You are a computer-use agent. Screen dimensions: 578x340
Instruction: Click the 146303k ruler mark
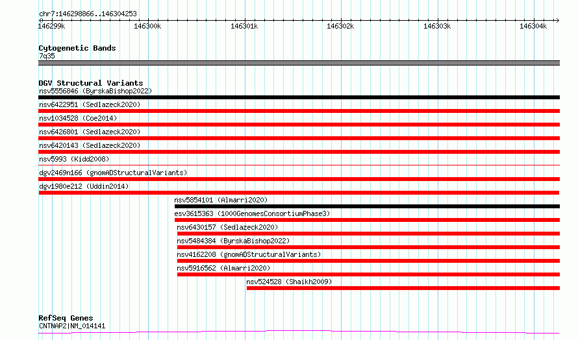pos(437,26)
